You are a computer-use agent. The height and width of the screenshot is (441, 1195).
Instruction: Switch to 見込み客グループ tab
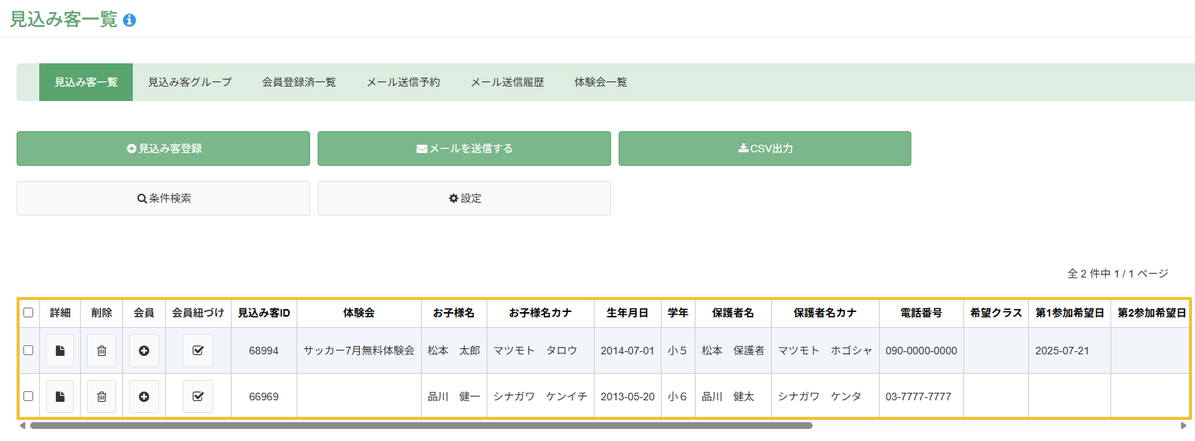(189, 82)
